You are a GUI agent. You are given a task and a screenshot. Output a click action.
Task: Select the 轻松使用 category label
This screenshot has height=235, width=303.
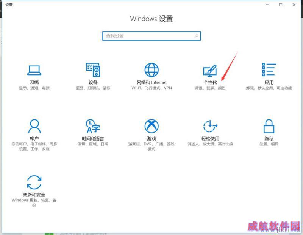210,138
